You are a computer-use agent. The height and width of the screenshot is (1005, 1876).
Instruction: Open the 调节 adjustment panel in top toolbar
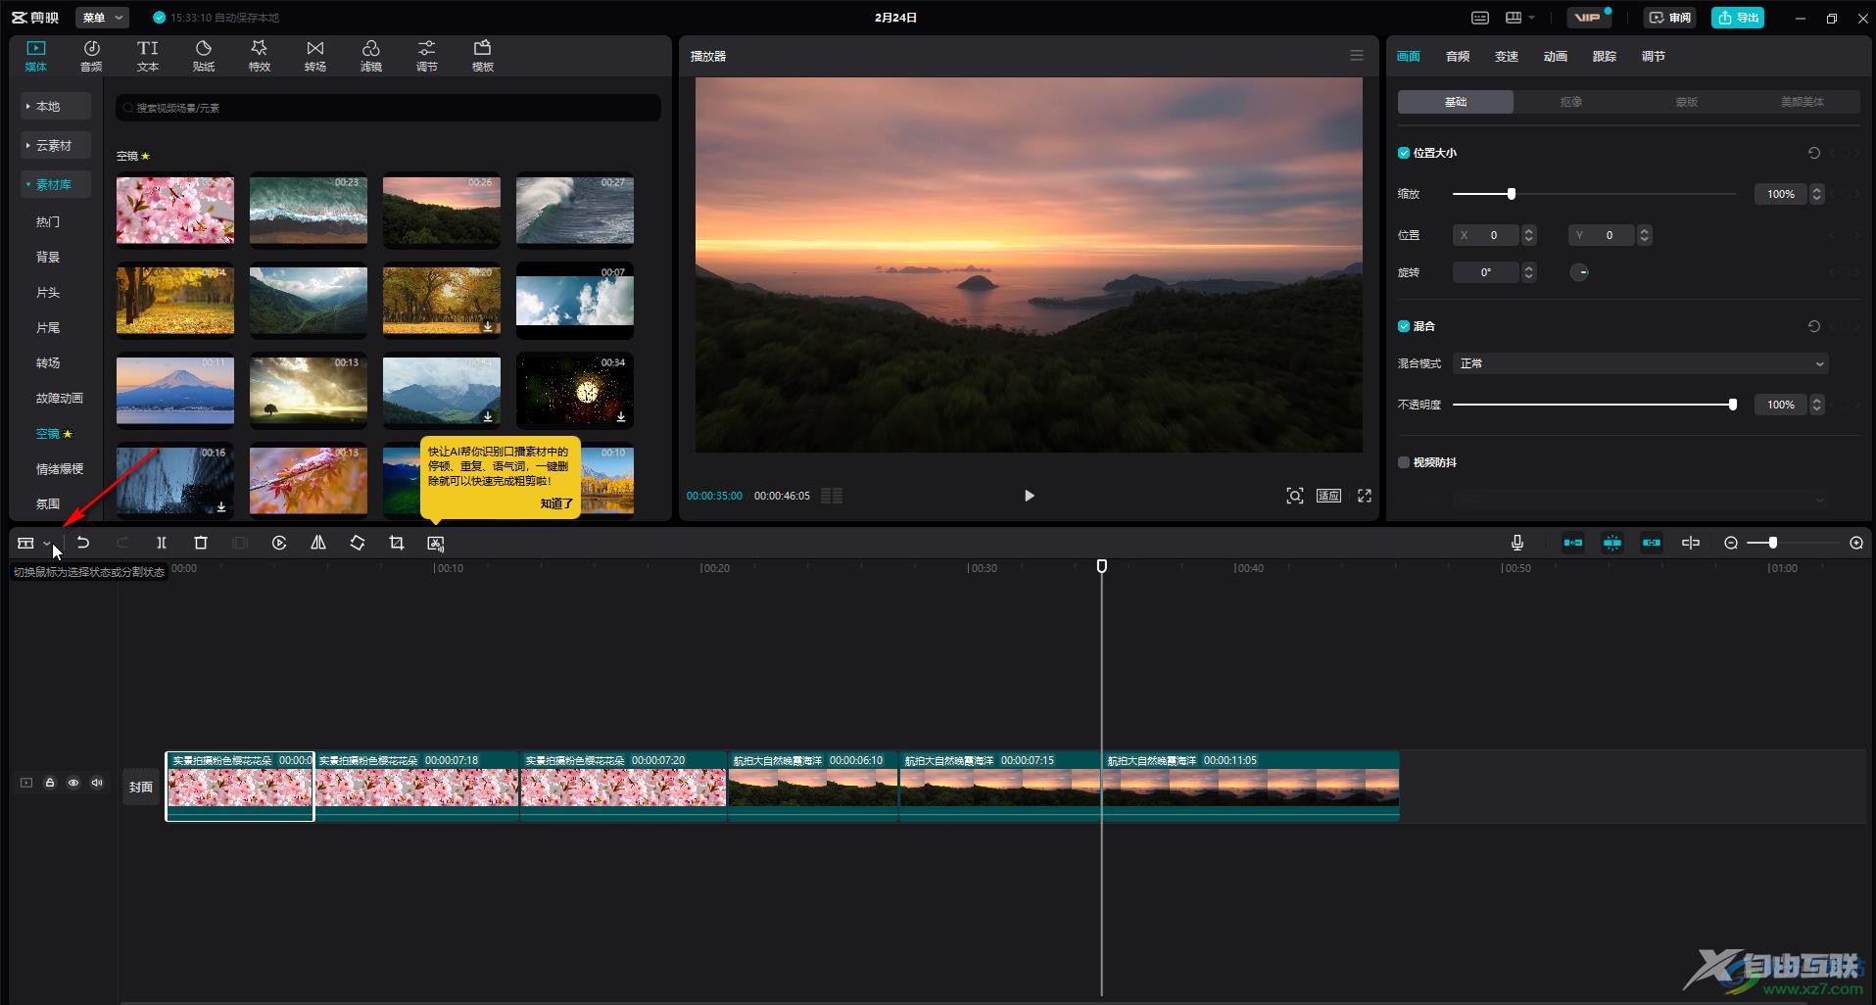tap(427, 56)
